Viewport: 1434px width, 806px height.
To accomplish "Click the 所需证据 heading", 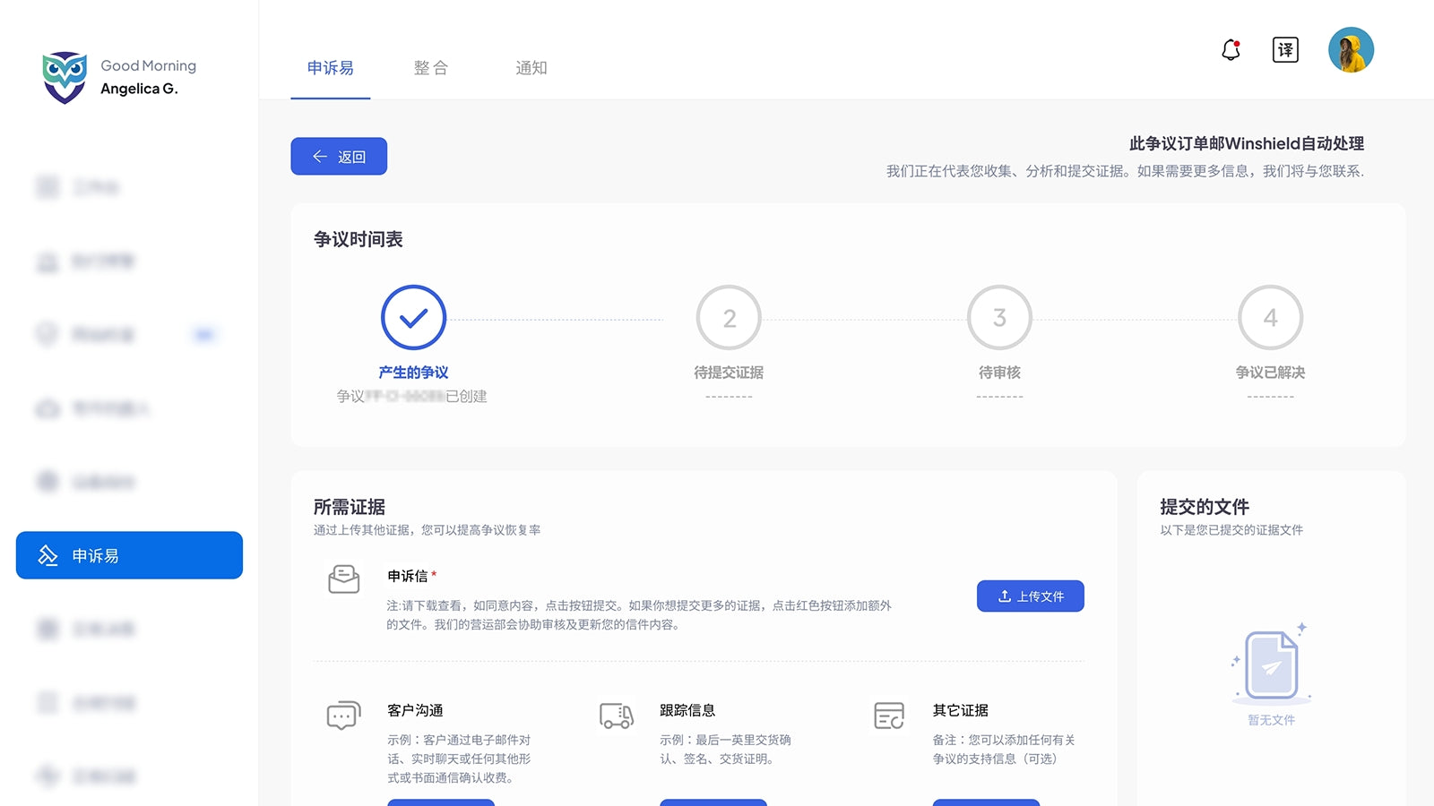I will pos(350,507).
